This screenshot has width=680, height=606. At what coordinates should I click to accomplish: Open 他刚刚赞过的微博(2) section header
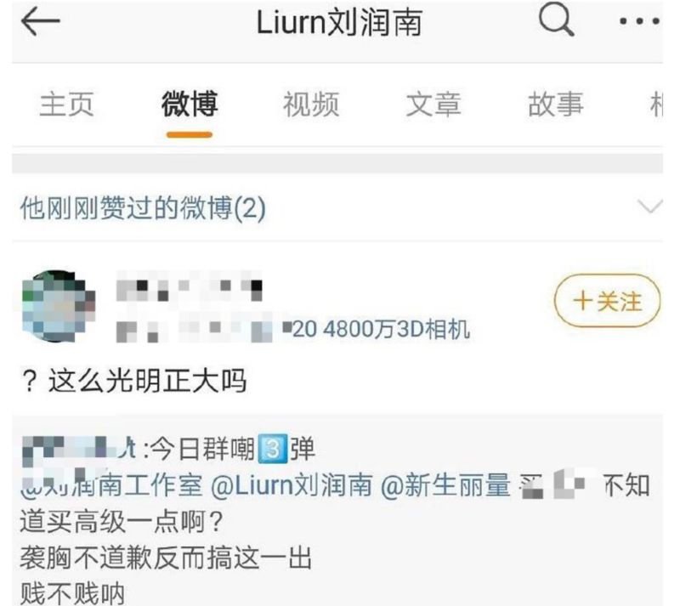(x=143, y=208)
